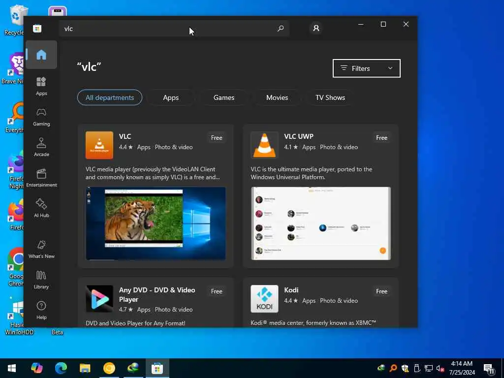Viewport: 504px width, 378px height.
Task: Launch Copilot from the taskbar
Action: click(x=36, y=368)
